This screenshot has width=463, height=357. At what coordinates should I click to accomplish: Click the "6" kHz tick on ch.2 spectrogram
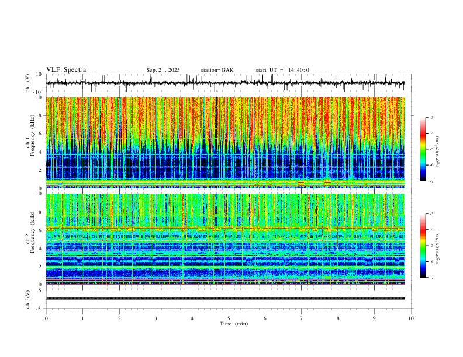click(40, 230)
